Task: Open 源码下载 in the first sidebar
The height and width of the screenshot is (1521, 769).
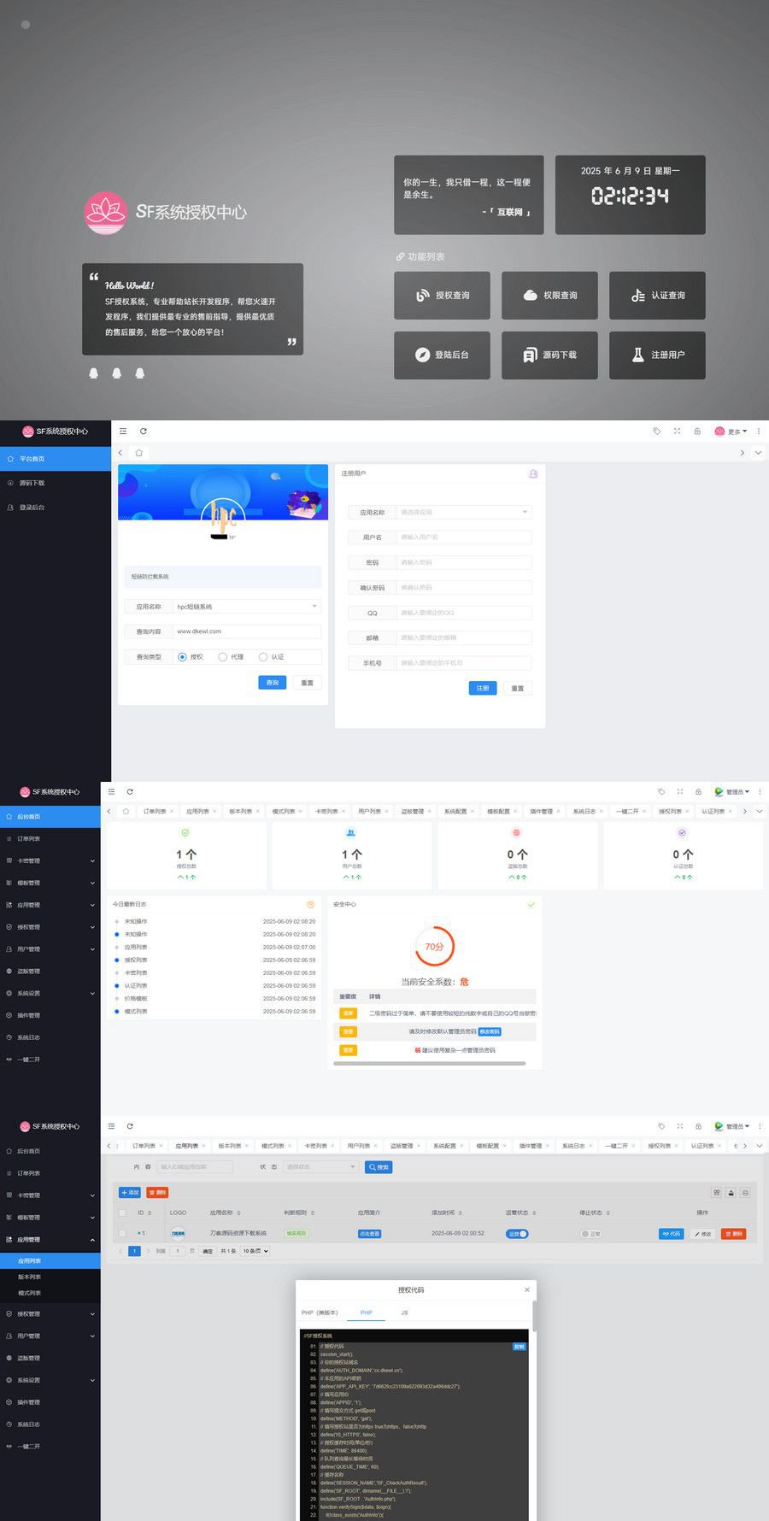Action: pyautogui.click(x=32, y=484)
